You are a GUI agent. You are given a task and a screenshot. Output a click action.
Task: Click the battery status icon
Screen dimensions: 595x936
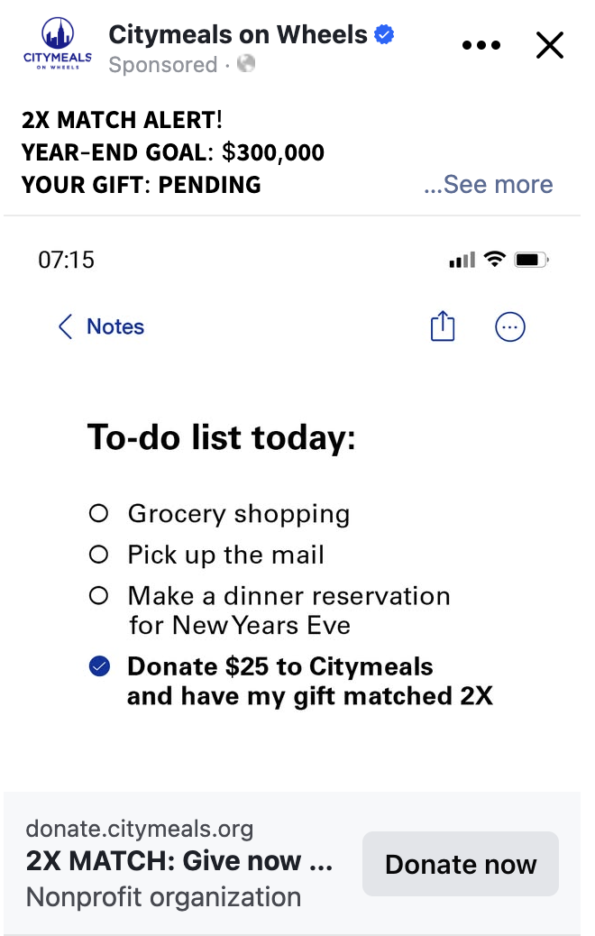(x=528, y=261)
